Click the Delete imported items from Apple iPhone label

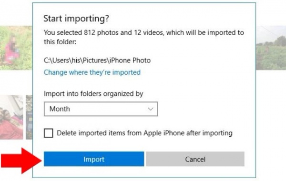pos(144,133)
